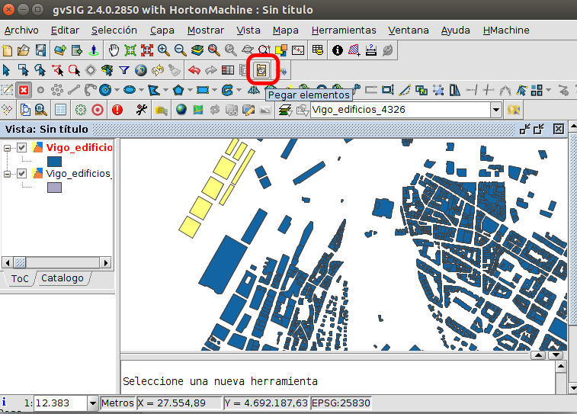Toggle visibility of the red Vigo_edificios layer
The height and width of the screenshot is (414, 577).
click(x=22, y=148)
